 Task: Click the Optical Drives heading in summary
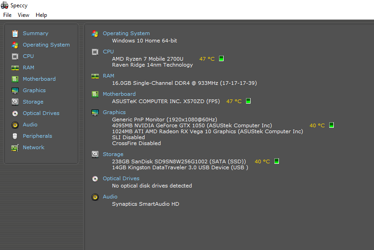[121, 178]
